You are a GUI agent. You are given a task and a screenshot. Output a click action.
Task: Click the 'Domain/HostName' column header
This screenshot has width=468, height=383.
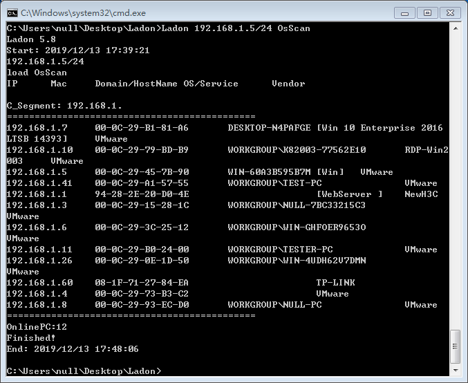coord(136,84)
